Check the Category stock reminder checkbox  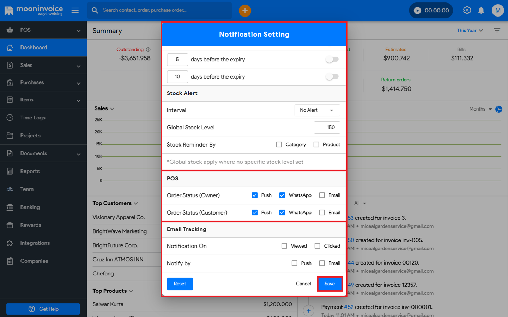coord(279,144)
